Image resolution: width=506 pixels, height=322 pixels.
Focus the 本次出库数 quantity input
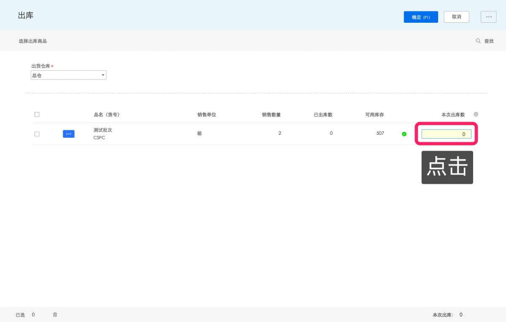coord(447,134)
